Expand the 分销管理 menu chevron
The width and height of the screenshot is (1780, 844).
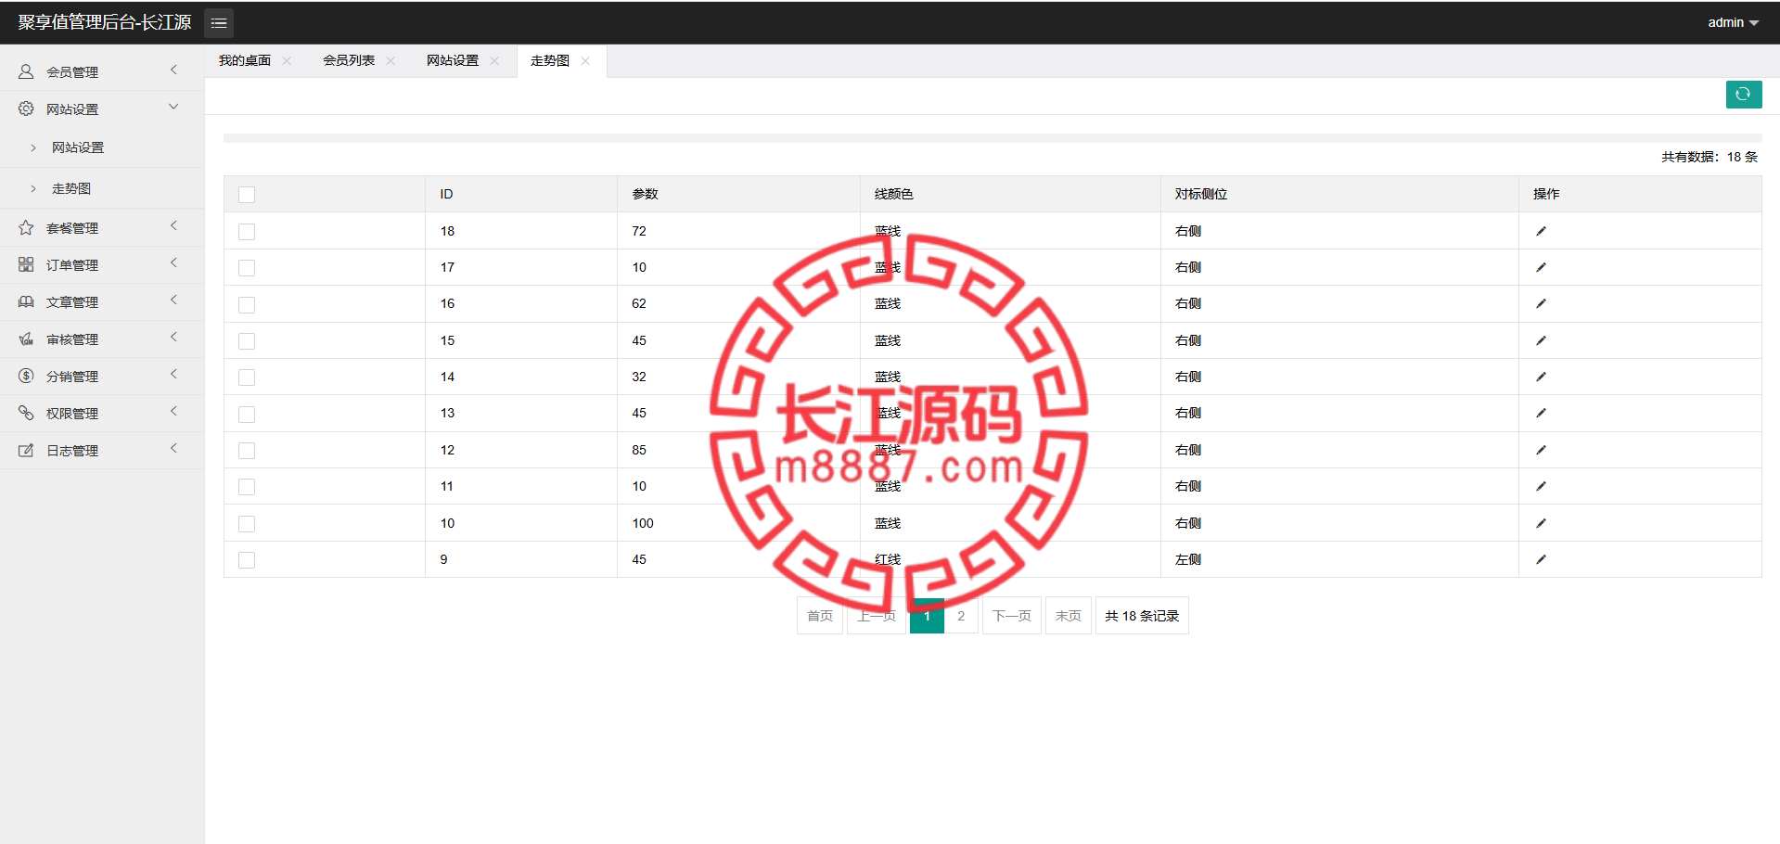pos(173,375)
